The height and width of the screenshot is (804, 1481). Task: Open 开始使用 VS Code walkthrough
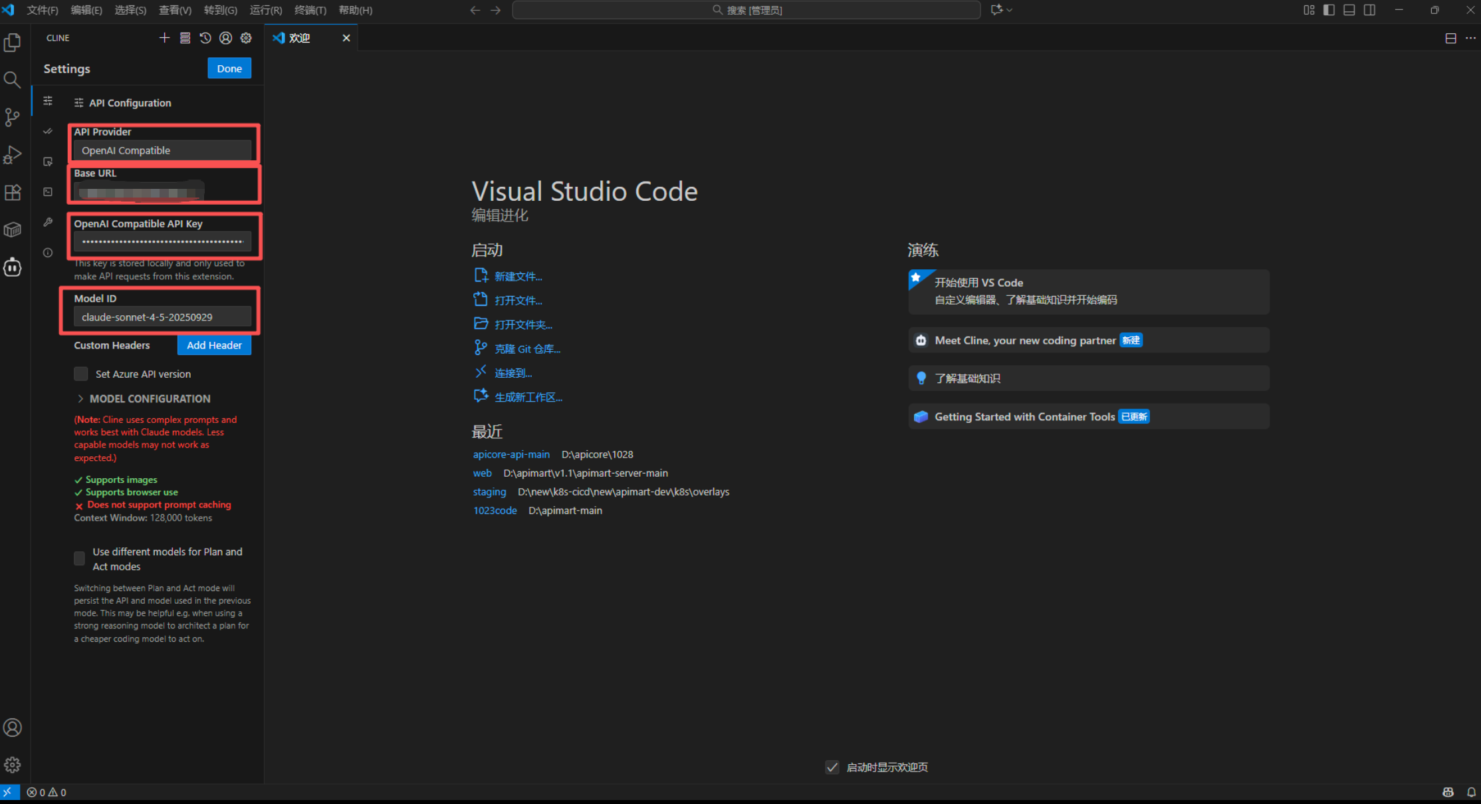[x=1089, y=291]
